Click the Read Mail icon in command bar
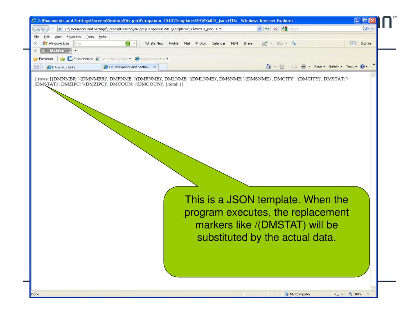Viewport: 419px width, 314px height. [x=295, y=67]
